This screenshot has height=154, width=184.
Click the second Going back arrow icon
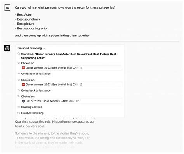click(19, 90)
